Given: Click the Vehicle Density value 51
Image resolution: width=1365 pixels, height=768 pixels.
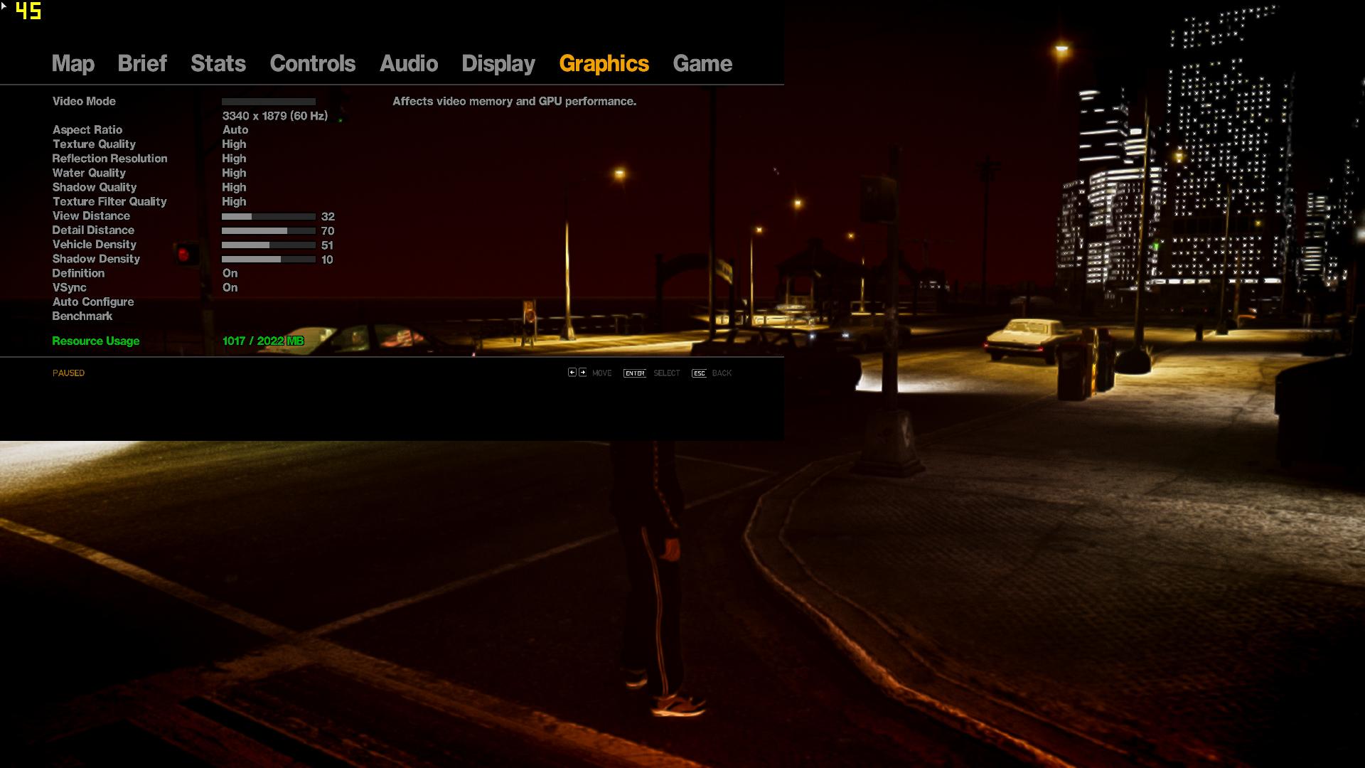Looking at the screenshot, I should coord(327,245).
